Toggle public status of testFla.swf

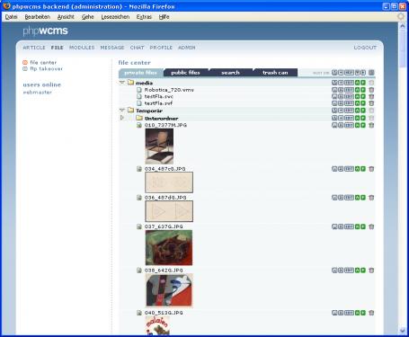pos(363,103)
